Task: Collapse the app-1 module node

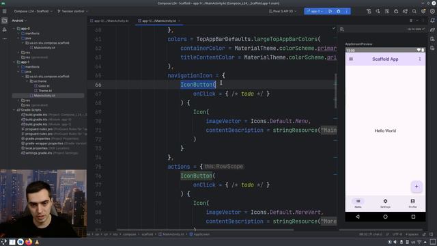Action: (14, 62)
